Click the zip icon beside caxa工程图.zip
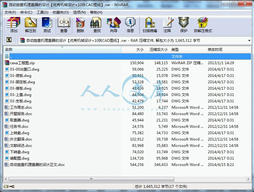The image size is (254, 192). [7, 63]
